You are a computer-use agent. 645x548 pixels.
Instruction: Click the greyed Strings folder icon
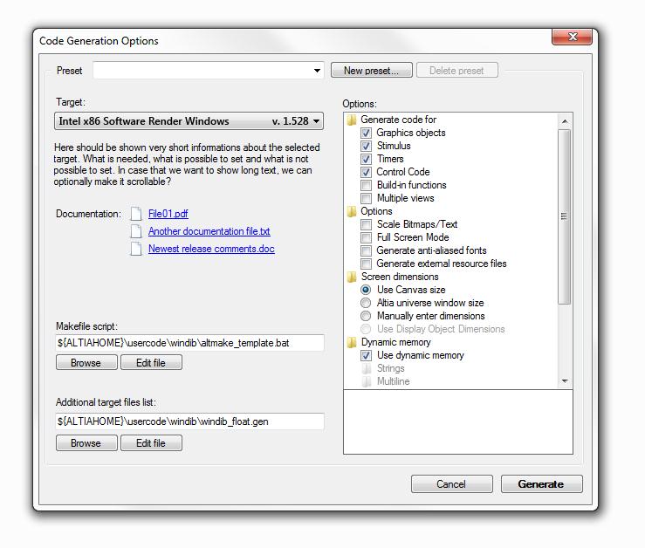(367, 368)
